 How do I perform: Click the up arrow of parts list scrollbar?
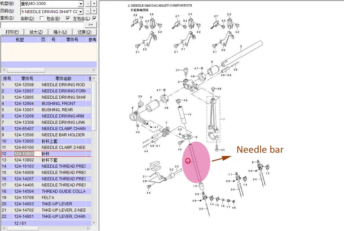tap(94, 78)
